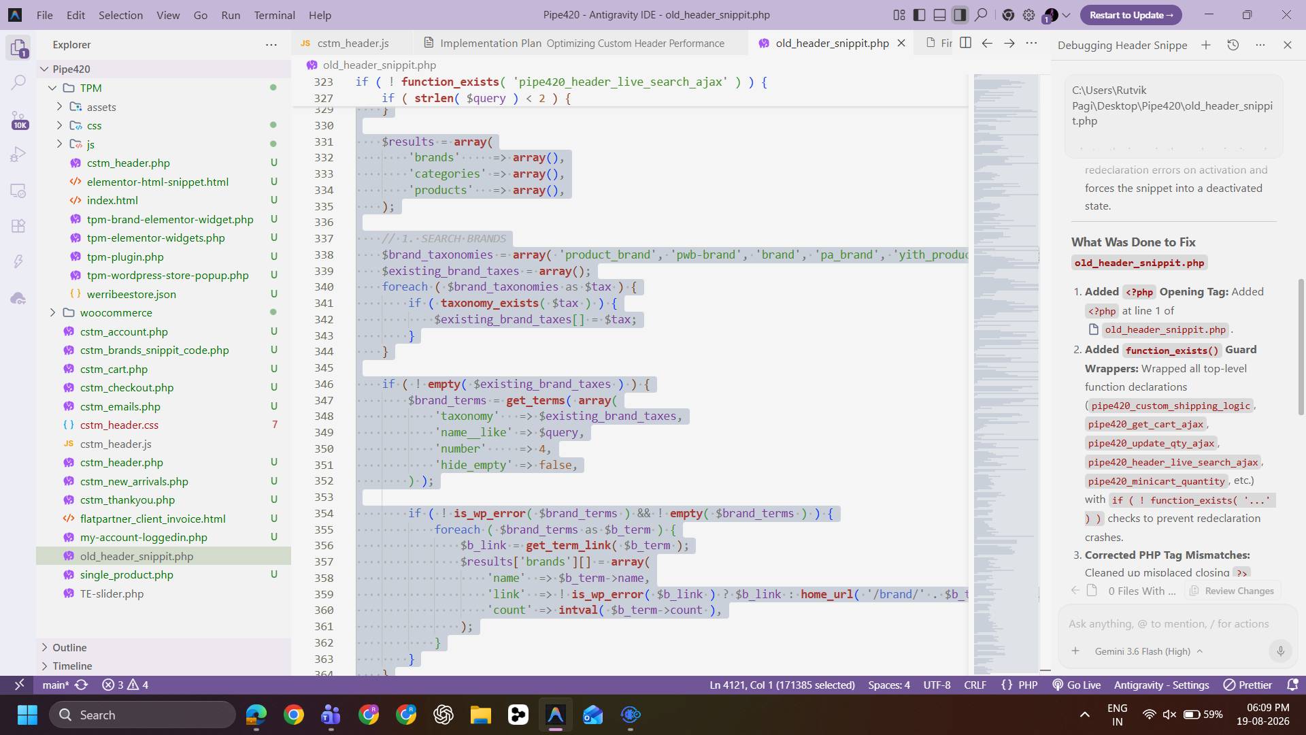Start a new chat with the plus icon
This screenshot has height=735, width=1306.
pyautogui.click(x=1206, y=45)
